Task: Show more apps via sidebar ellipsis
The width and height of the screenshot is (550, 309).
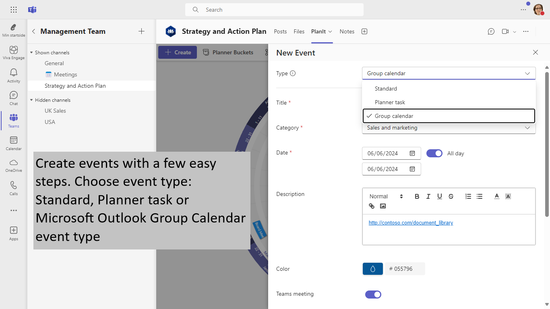Action: (14, 210)
